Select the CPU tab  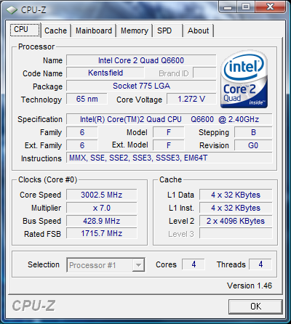click(25, 30)
